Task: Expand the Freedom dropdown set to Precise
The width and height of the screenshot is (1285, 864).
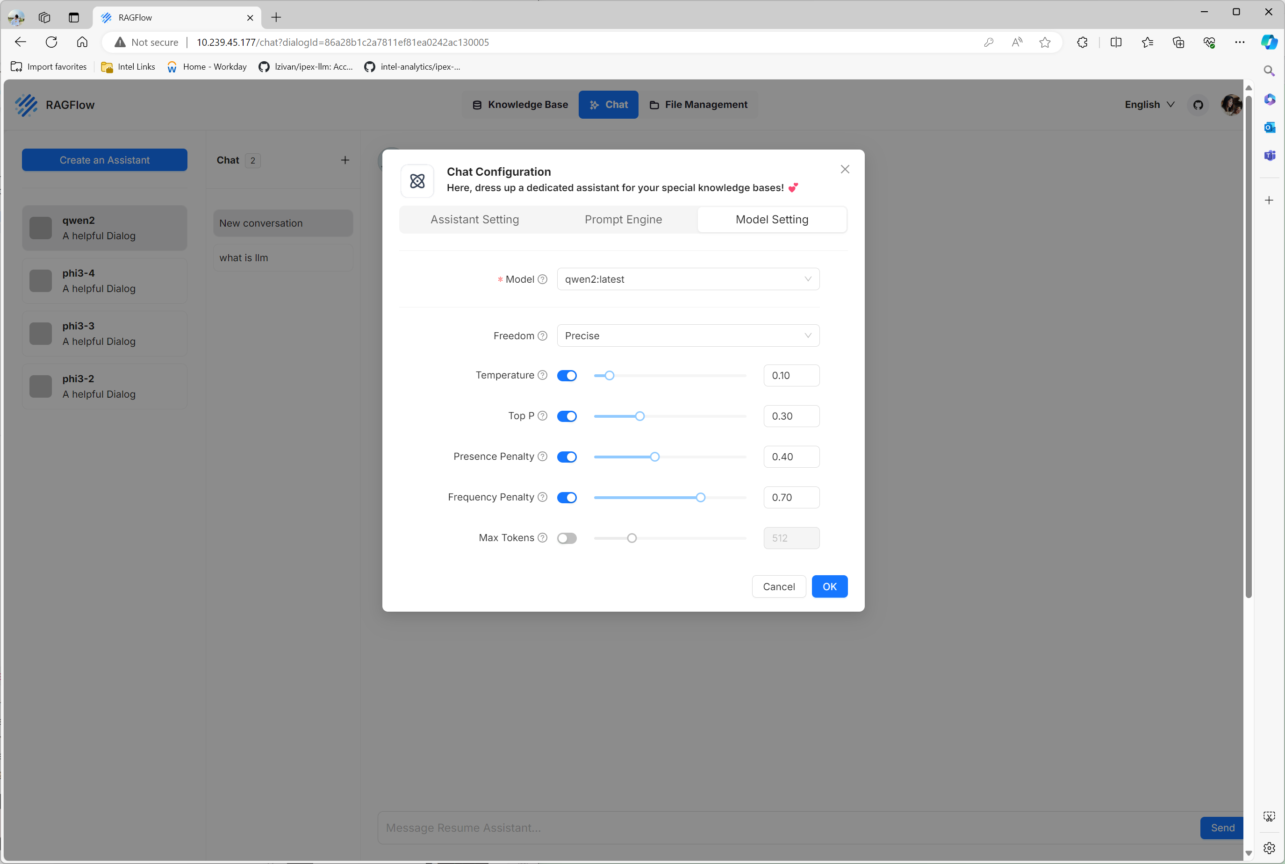Action: tap(688, 336)
